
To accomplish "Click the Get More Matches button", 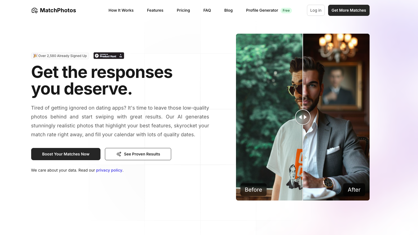I will tap(349, 10).
